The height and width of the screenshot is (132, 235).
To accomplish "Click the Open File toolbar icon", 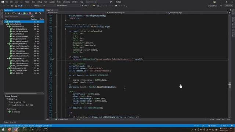I will 16,6.
